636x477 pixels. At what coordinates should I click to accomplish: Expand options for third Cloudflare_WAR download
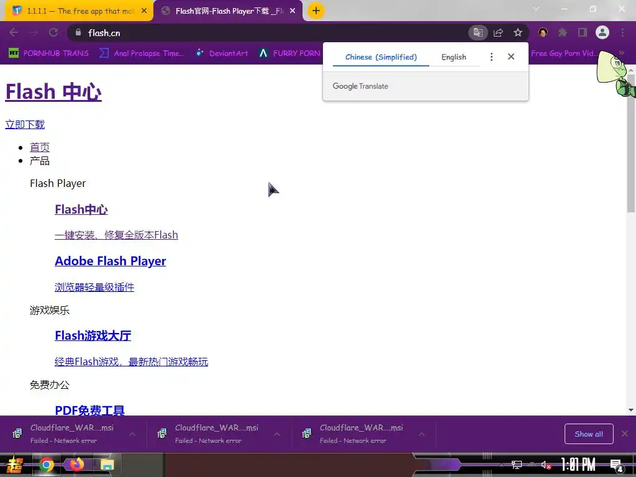(x=422, y=434)
